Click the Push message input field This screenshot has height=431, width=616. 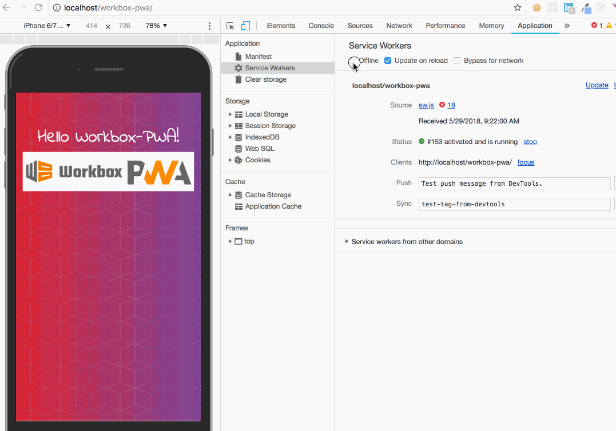[x=514, y=183]
